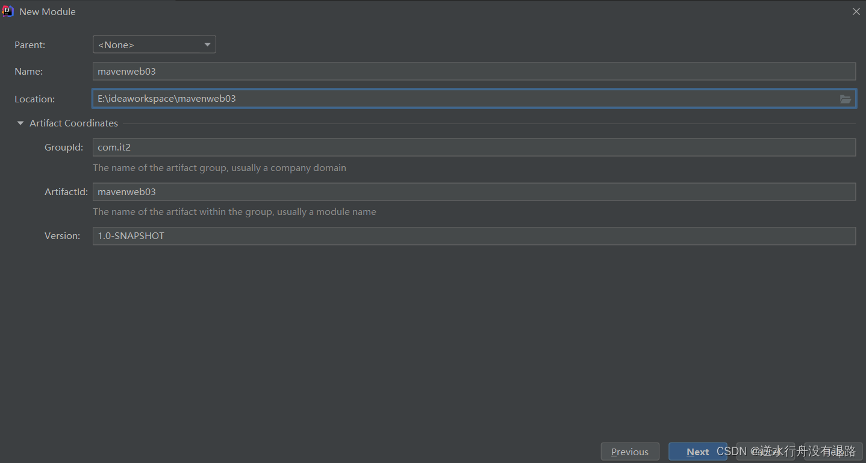Go back with the Previous button

tap(630, 452)
